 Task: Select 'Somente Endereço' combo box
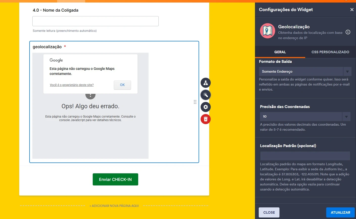tap(301, 71)
